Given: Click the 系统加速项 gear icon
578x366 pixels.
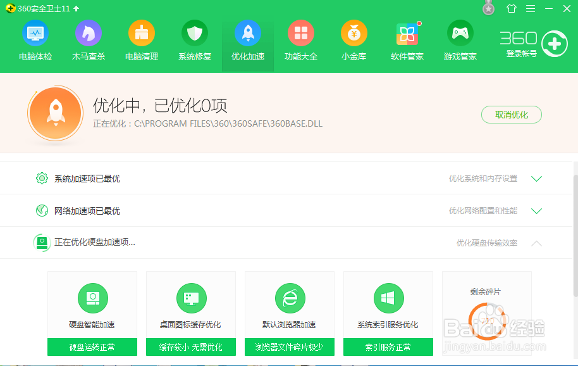Looking at the screenshot, I should coord(42,179).
